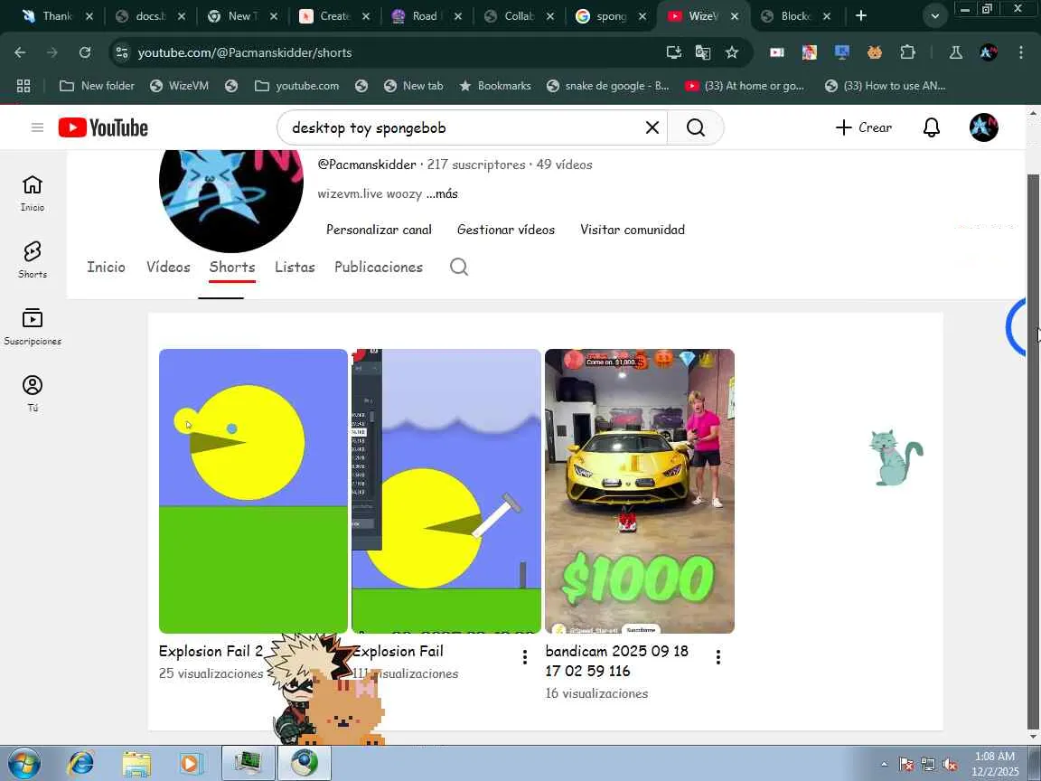Open the Bookmarks star bookmark
1041x781 pixels.
pyautogui.click(x=495, y=86)
